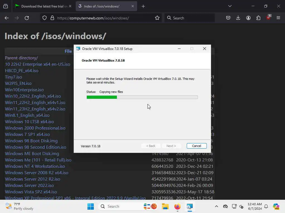This screenshot has height=213, width=285.
Task: Cancel the VirtualBox installation
Action: tap(196, 146)
